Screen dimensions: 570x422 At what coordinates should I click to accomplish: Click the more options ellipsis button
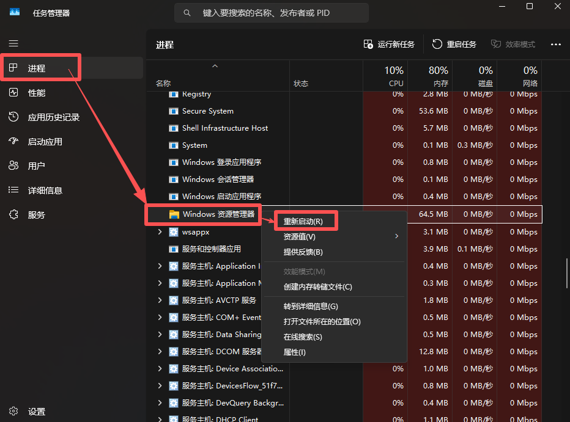point(555,44)
